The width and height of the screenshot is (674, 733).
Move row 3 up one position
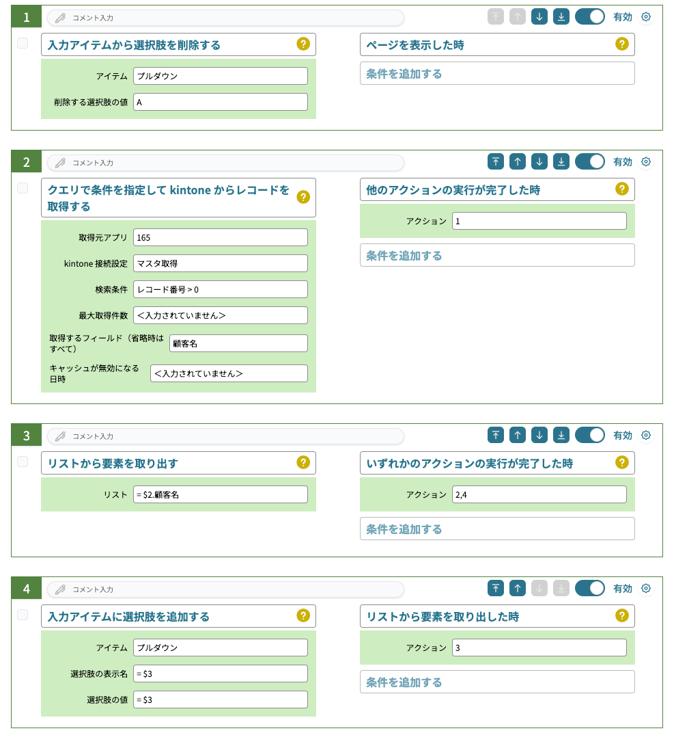click(518, 435)
